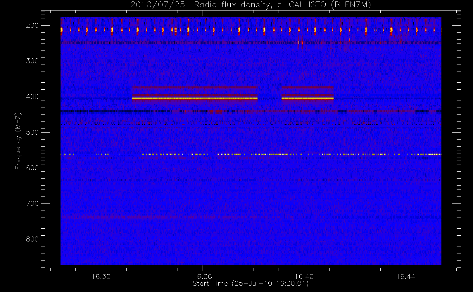
Task: Click the Frequency (MHZ) axis label
Action: (x=18, y=141)
